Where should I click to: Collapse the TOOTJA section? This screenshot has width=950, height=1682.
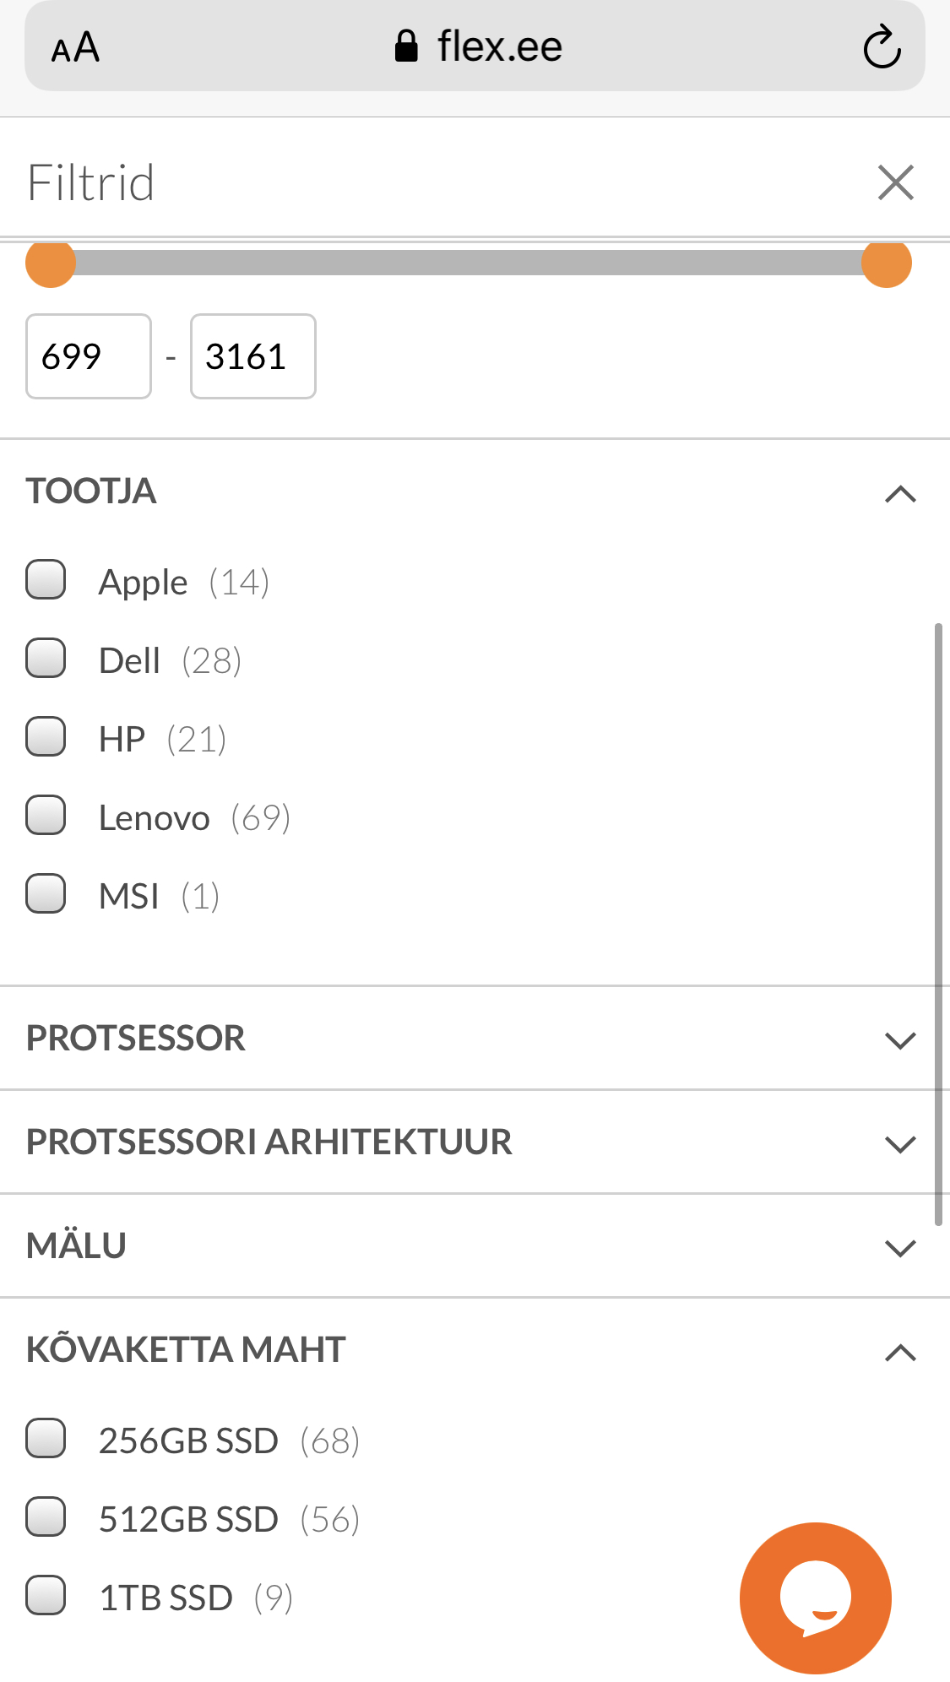pos(900,493)
